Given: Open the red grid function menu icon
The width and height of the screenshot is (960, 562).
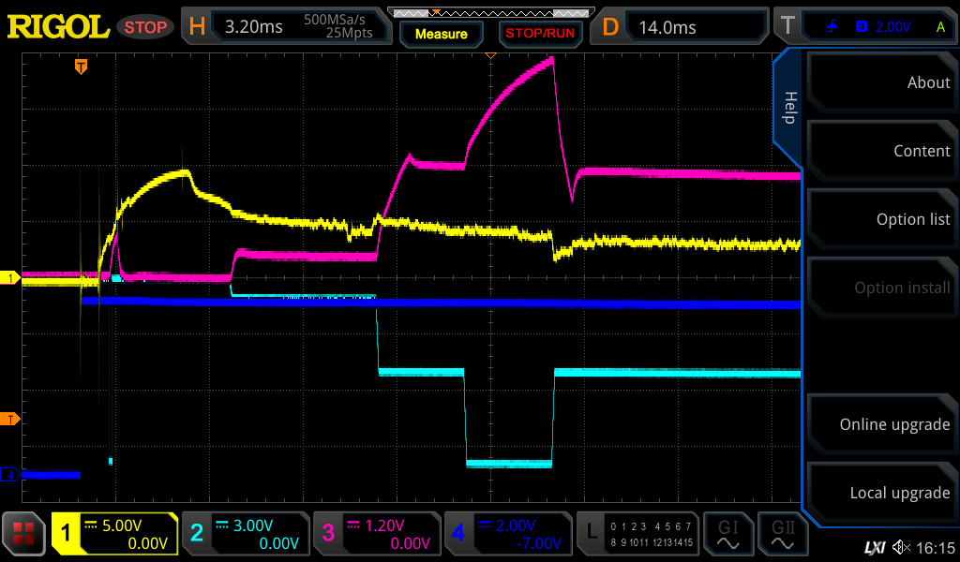Looking at the screenshot, I should tap(24, 535).
